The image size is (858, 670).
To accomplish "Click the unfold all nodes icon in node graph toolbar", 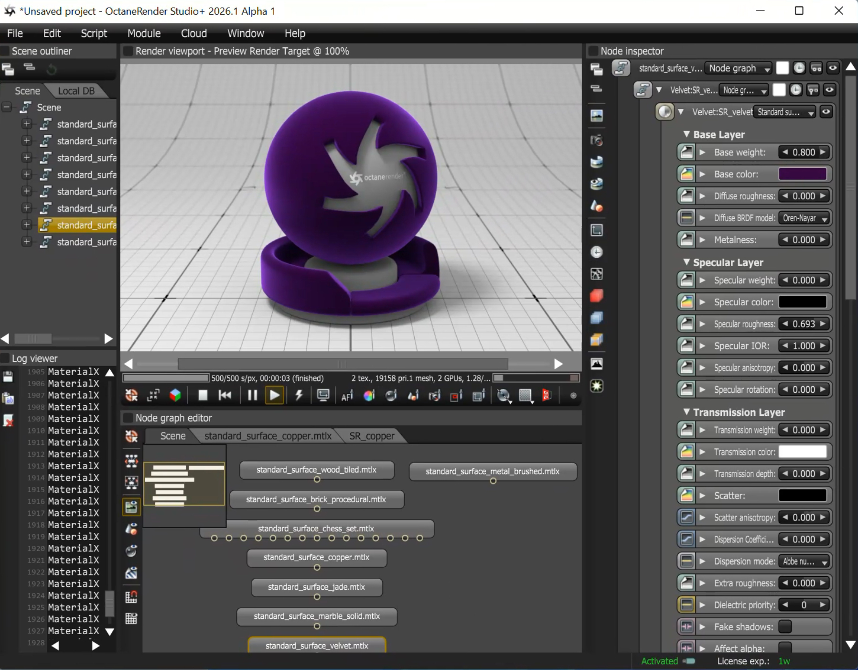I will (131, 461).
